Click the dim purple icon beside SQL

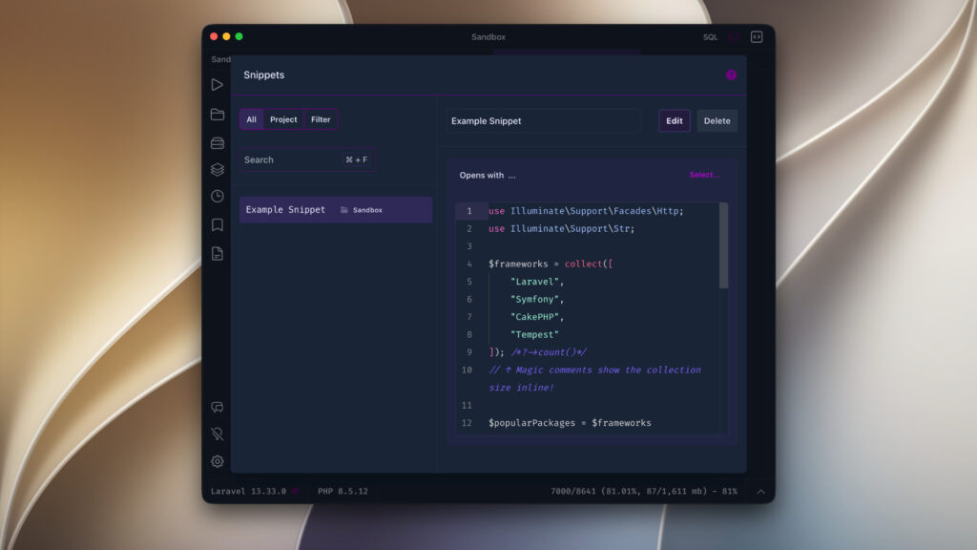pos(734,37)
